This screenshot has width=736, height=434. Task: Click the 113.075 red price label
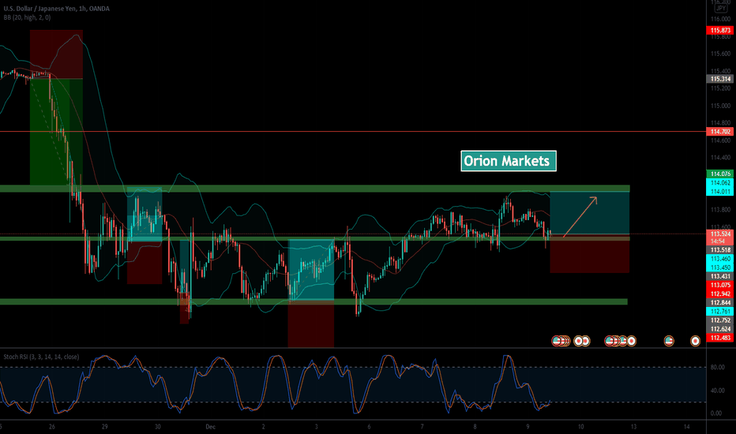pyautogui.click(x=720, y=286)
